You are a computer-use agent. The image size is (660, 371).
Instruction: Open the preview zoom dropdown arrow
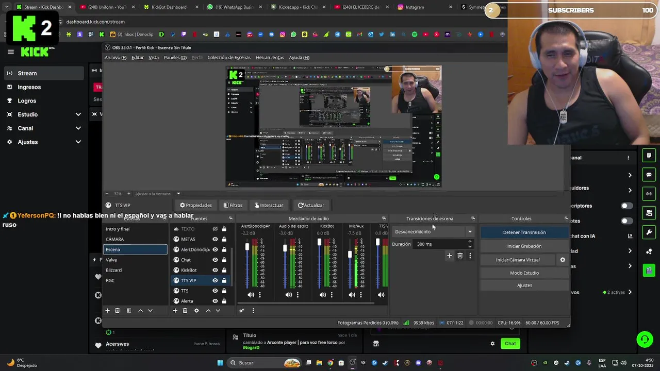point(178,194)
